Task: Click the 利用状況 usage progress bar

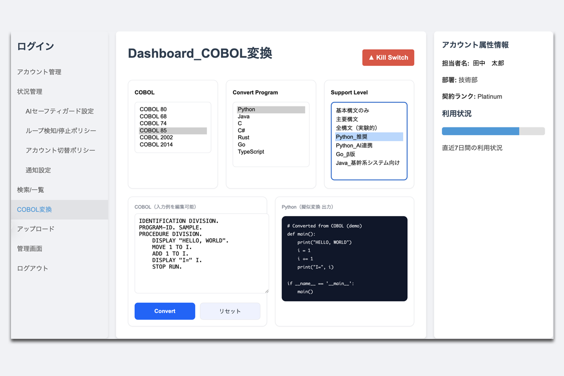Action: tap(493, 131)
